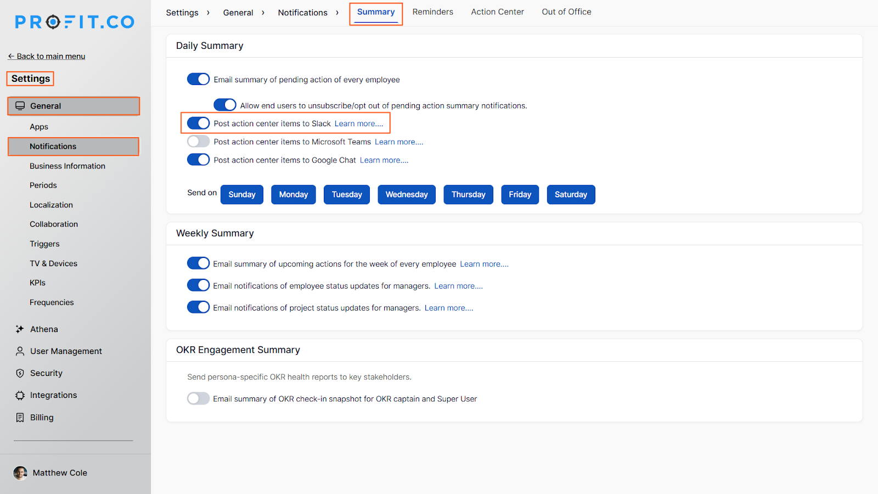Open the Apps settings page

point(39,127)
